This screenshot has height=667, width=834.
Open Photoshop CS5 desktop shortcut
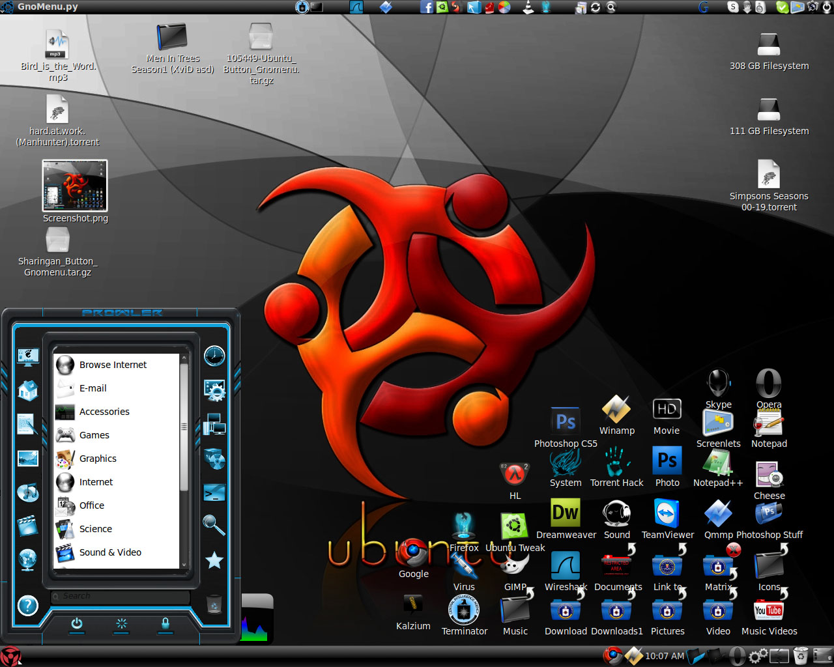pos(566,428)
